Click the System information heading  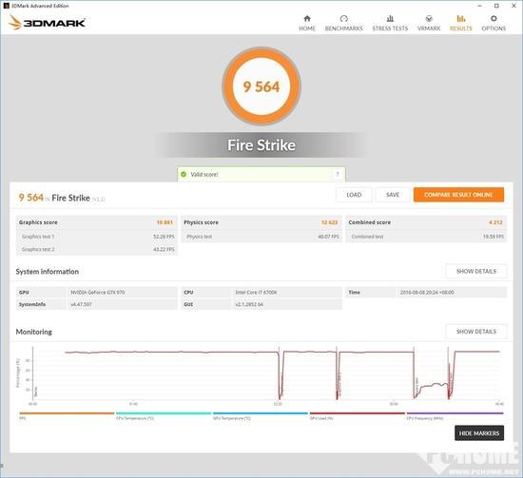point(48,272)
